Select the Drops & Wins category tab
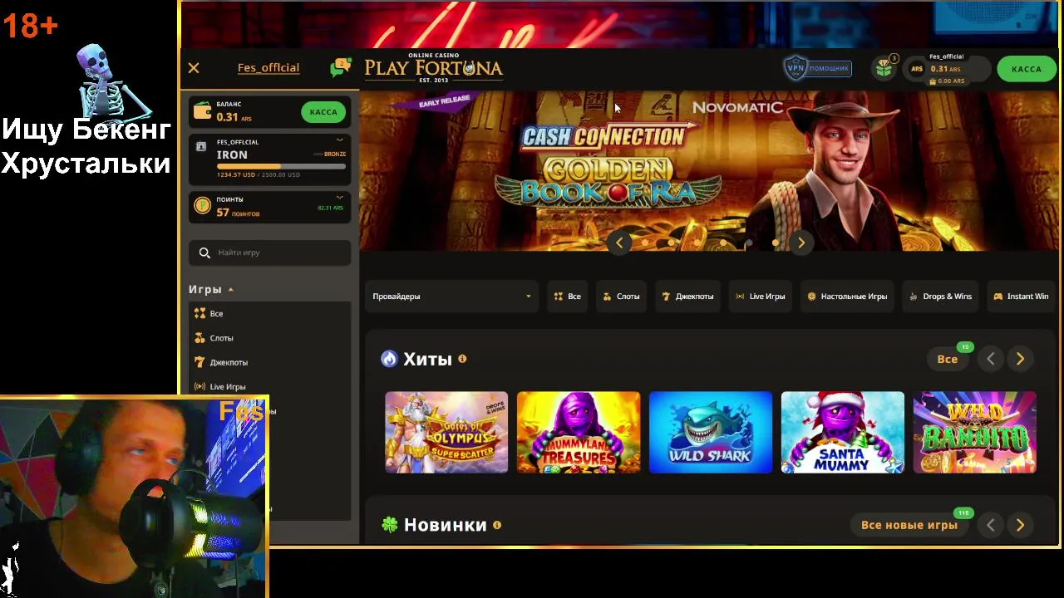Image resolution: width=1064 pixels, height=598 pixels. click(x=940, y=297)
